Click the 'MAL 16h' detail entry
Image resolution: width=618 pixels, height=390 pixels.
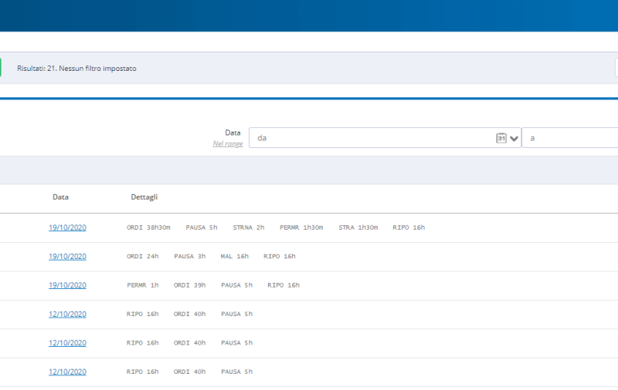coord(234,257)
